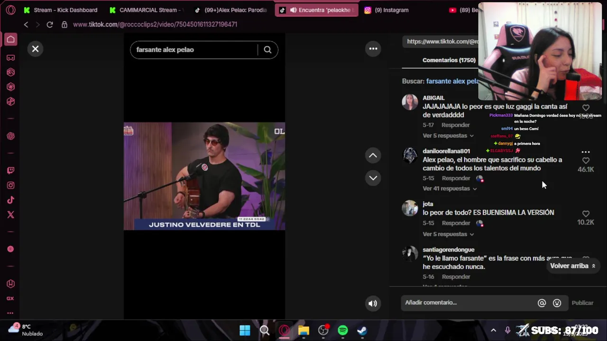Click 'Volver arriba' to return to top
607x341 pixels.
[572, 266]
